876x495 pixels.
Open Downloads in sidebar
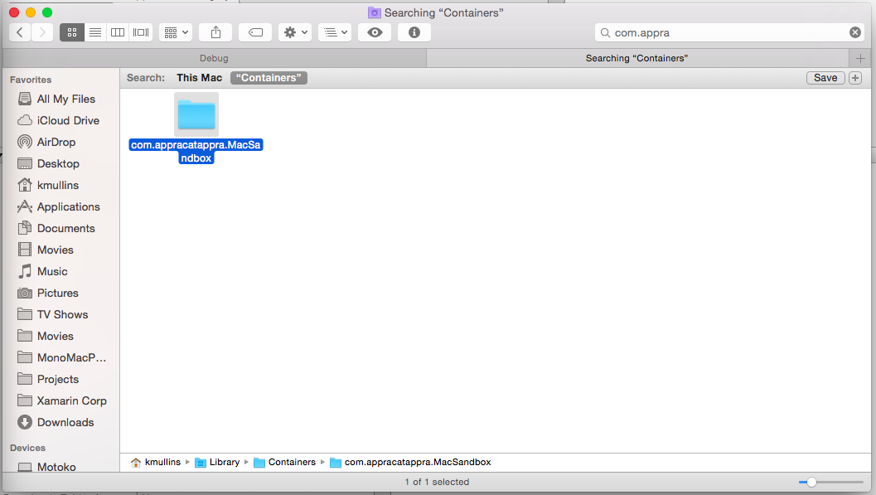[65, 422]
